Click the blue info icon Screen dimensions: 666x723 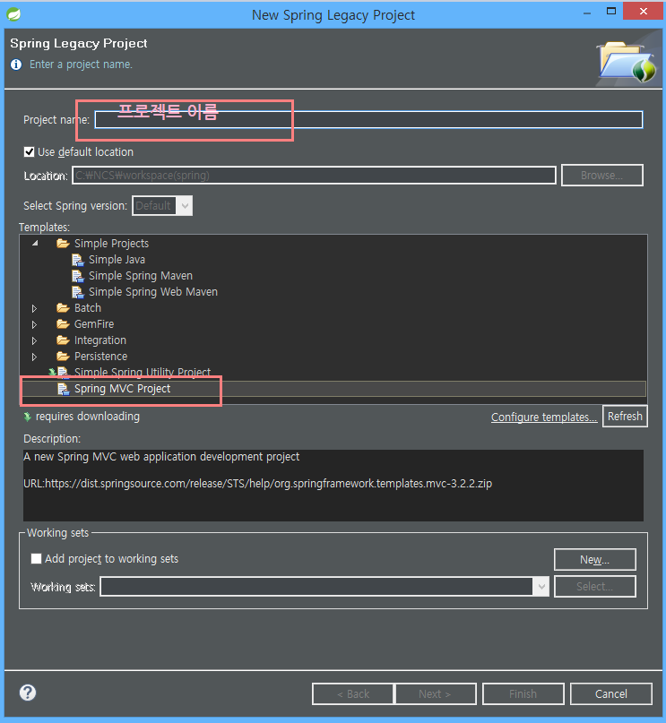pos(16,65)
